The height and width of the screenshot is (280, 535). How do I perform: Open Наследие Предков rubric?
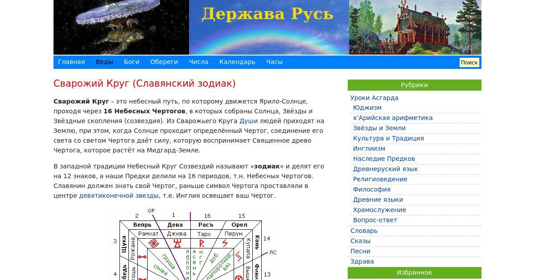click(384, 159)
